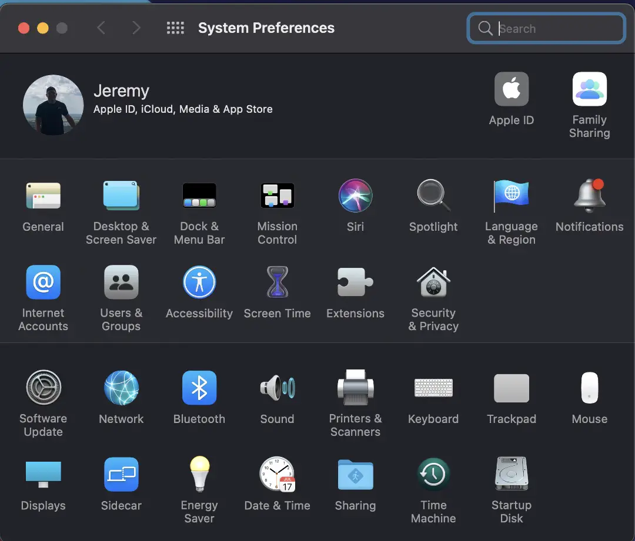This screenshot has width=635, height=541.
Task: Open Family Sharing settings
Action: pos(590,89)
